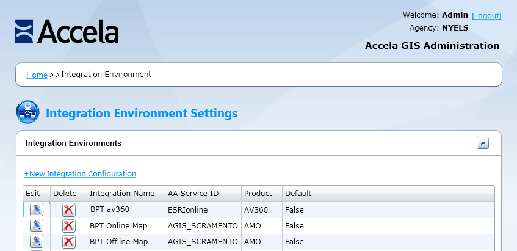Go to Home in the breadcrumb
Screen dimensions: 517x251
coord(37,75)
